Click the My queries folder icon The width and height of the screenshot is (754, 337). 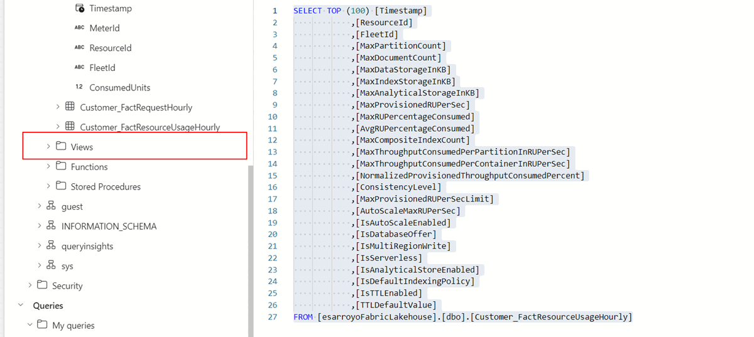tap(41, 325)
